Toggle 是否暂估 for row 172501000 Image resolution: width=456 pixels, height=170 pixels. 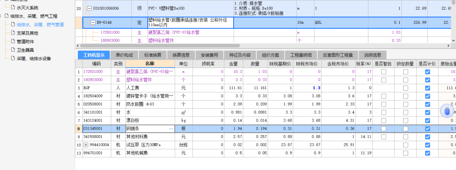click(x=384, y=72)
